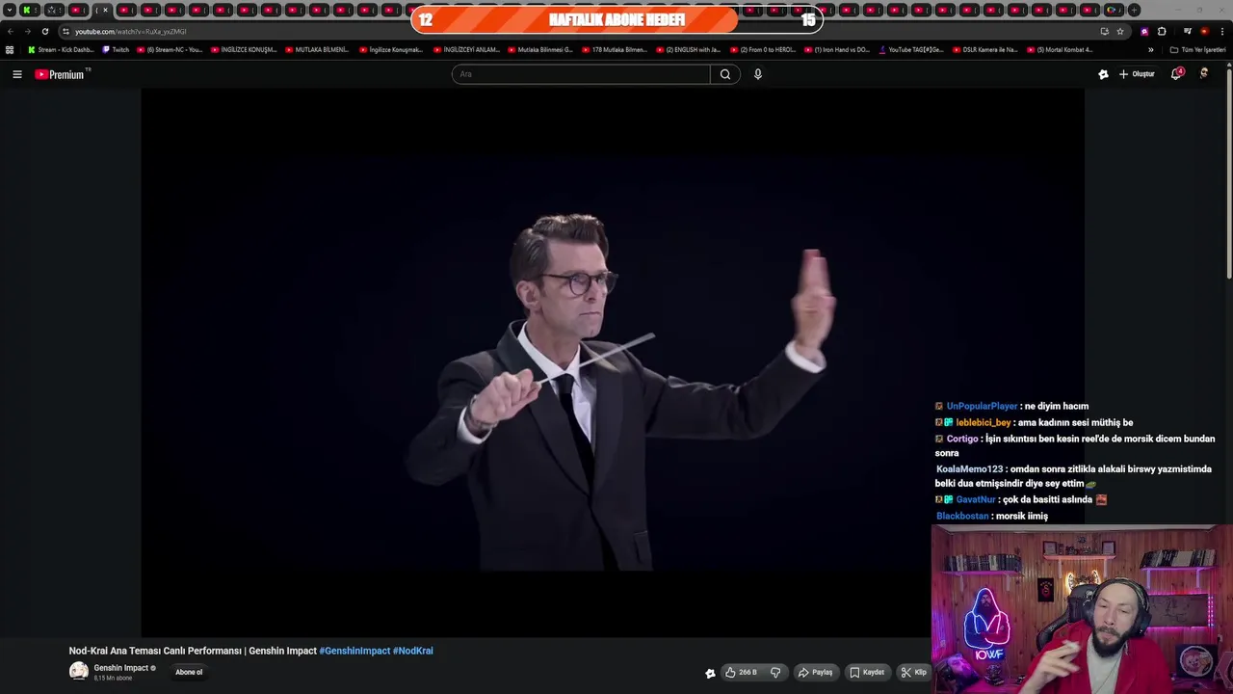Open the (6) Stream-NC bookmark

(x=171, y=49)
